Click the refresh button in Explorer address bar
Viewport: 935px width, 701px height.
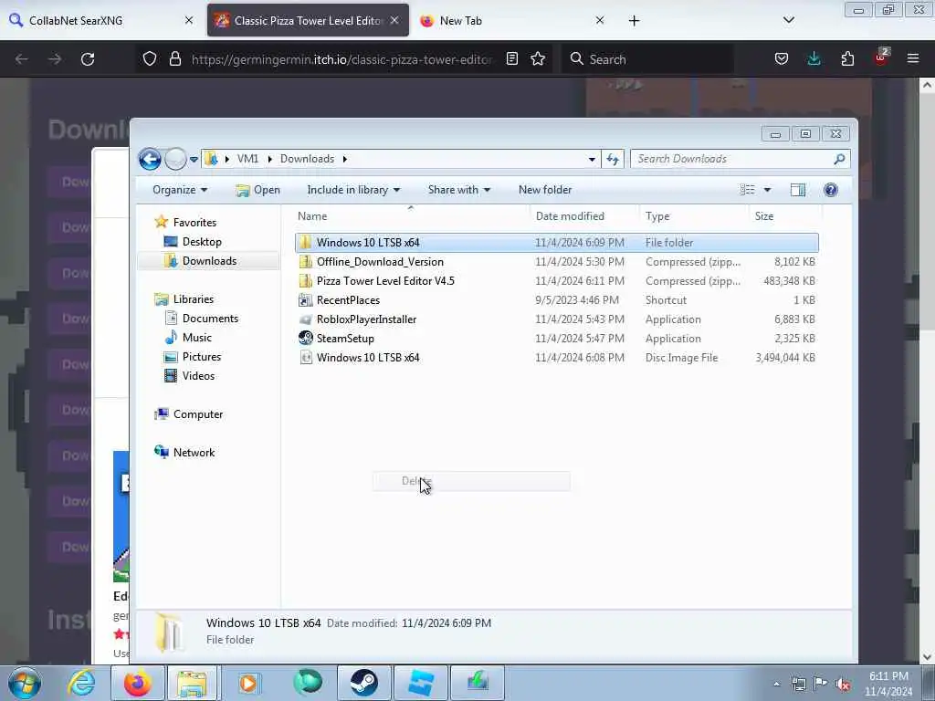point(613,159)
